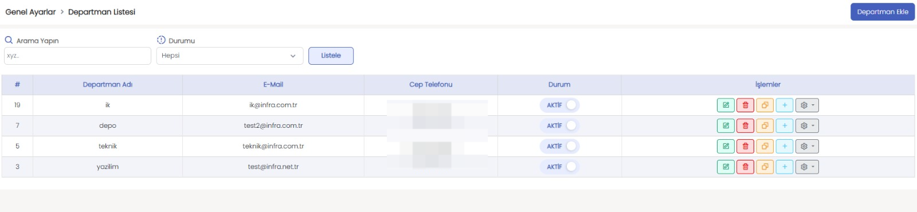Copy the teknik department entry

coord(765,147)
